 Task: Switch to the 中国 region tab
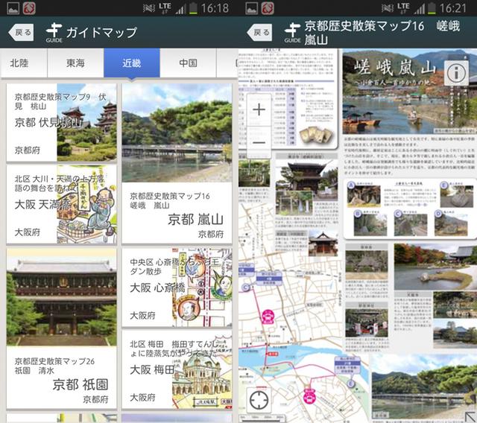point(188,63)
